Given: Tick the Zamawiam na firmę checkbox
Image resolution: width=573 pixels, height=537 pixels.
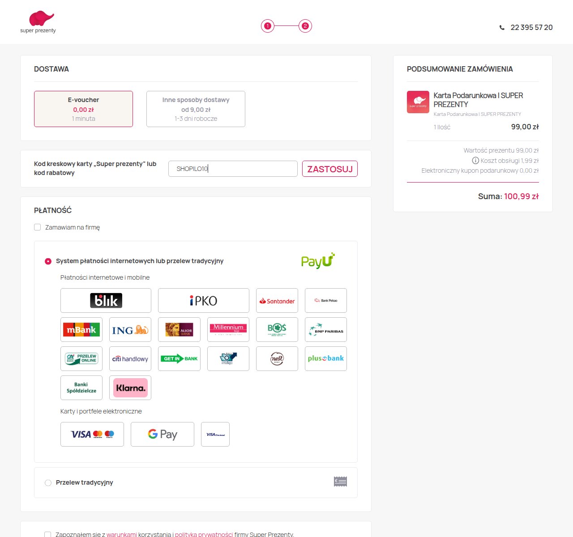Looking at the screenshot, I should 38,227.
